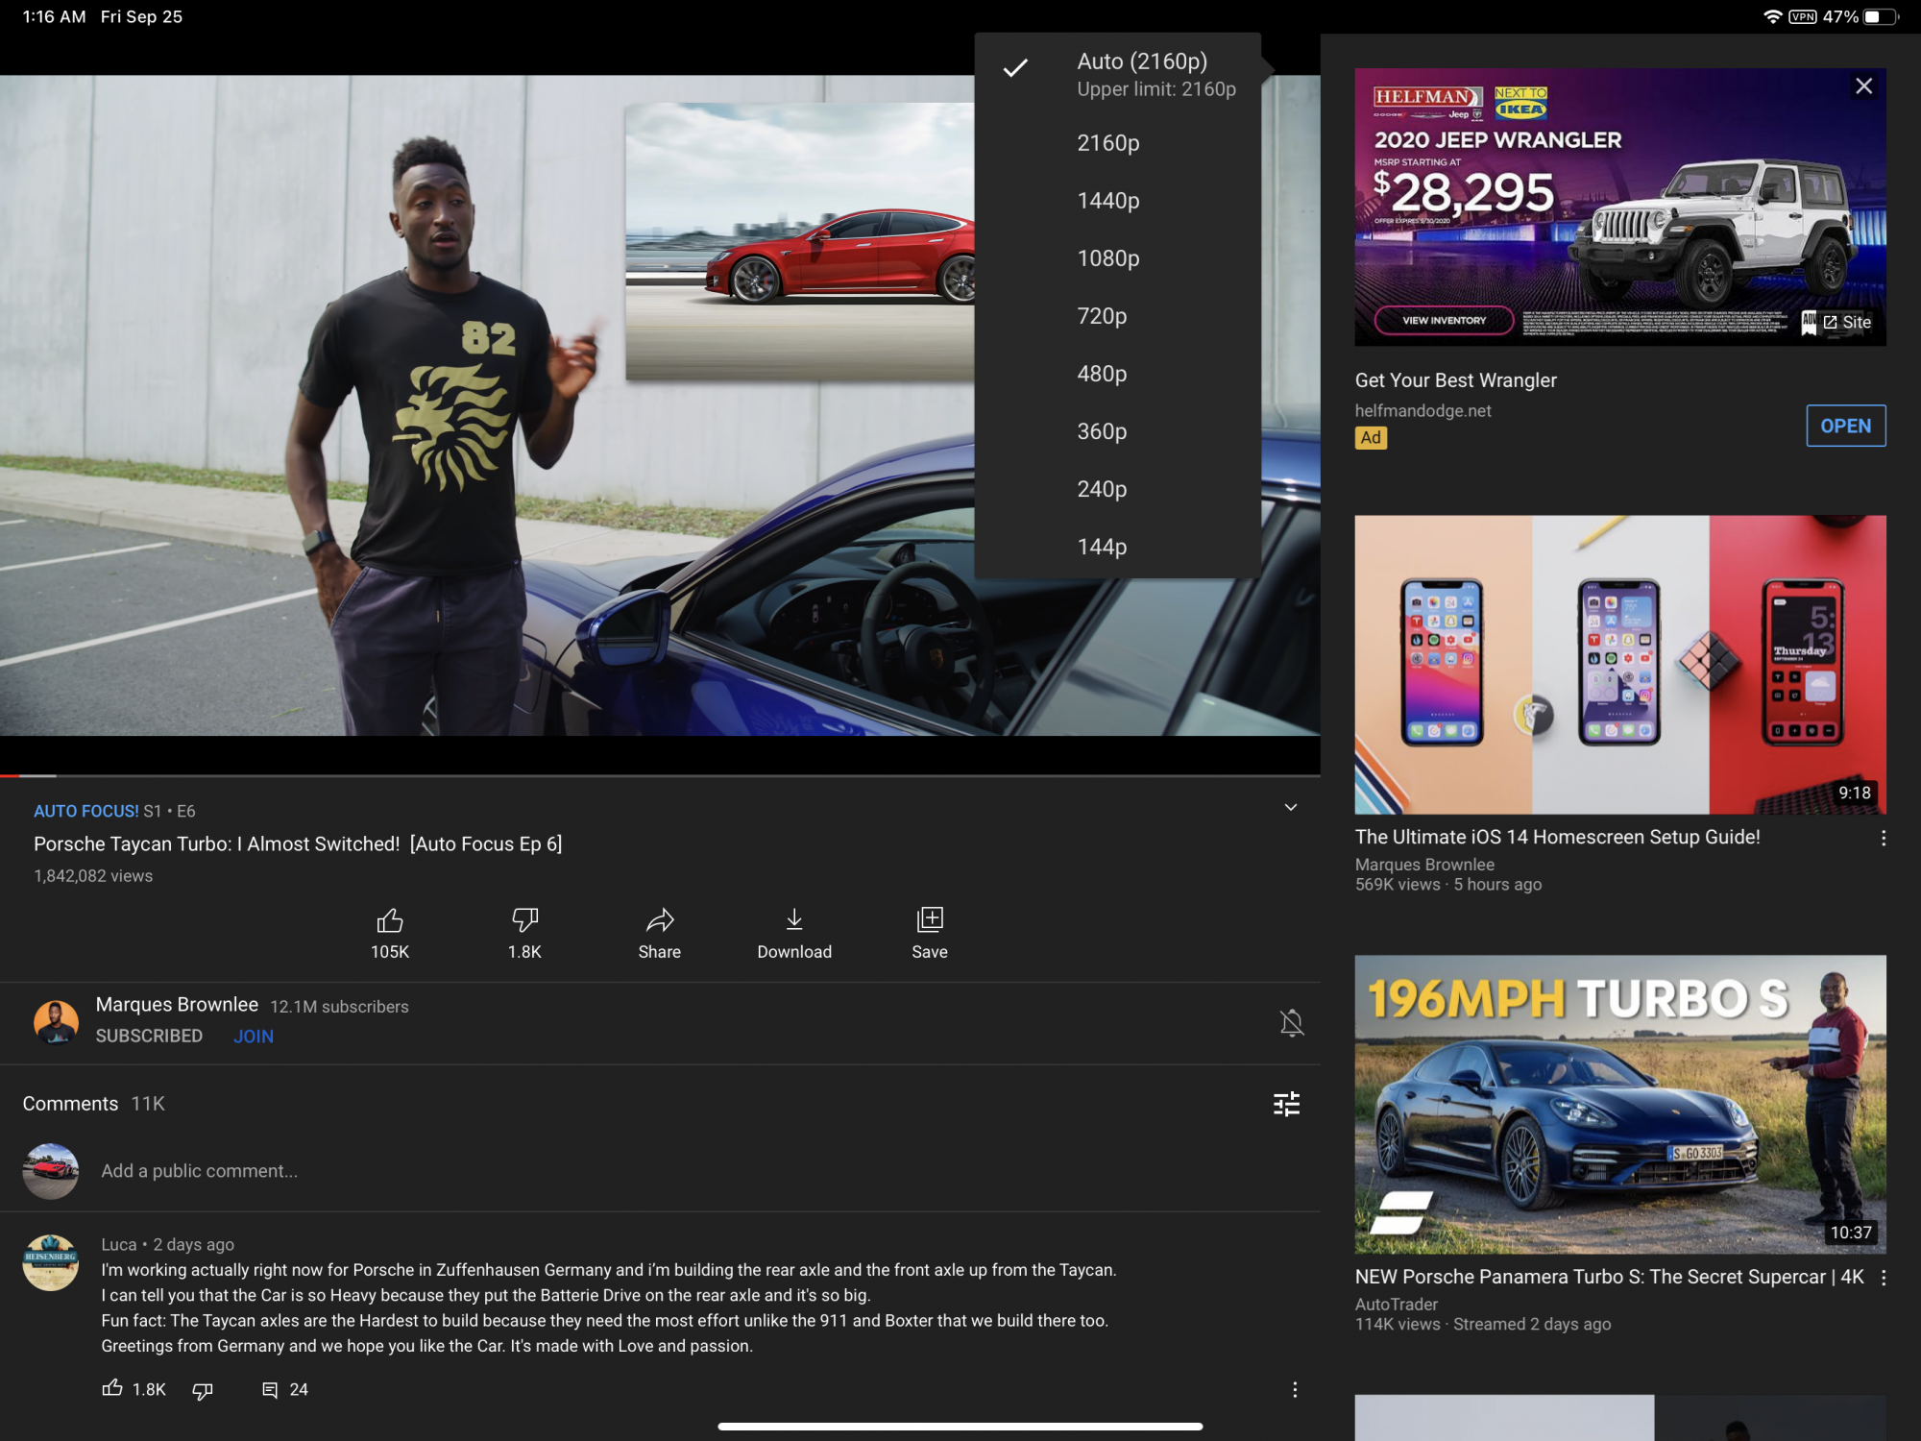Screen dimensions: 1921x1441
Task: Seek on the video progress bar
Action: point(660,775)
